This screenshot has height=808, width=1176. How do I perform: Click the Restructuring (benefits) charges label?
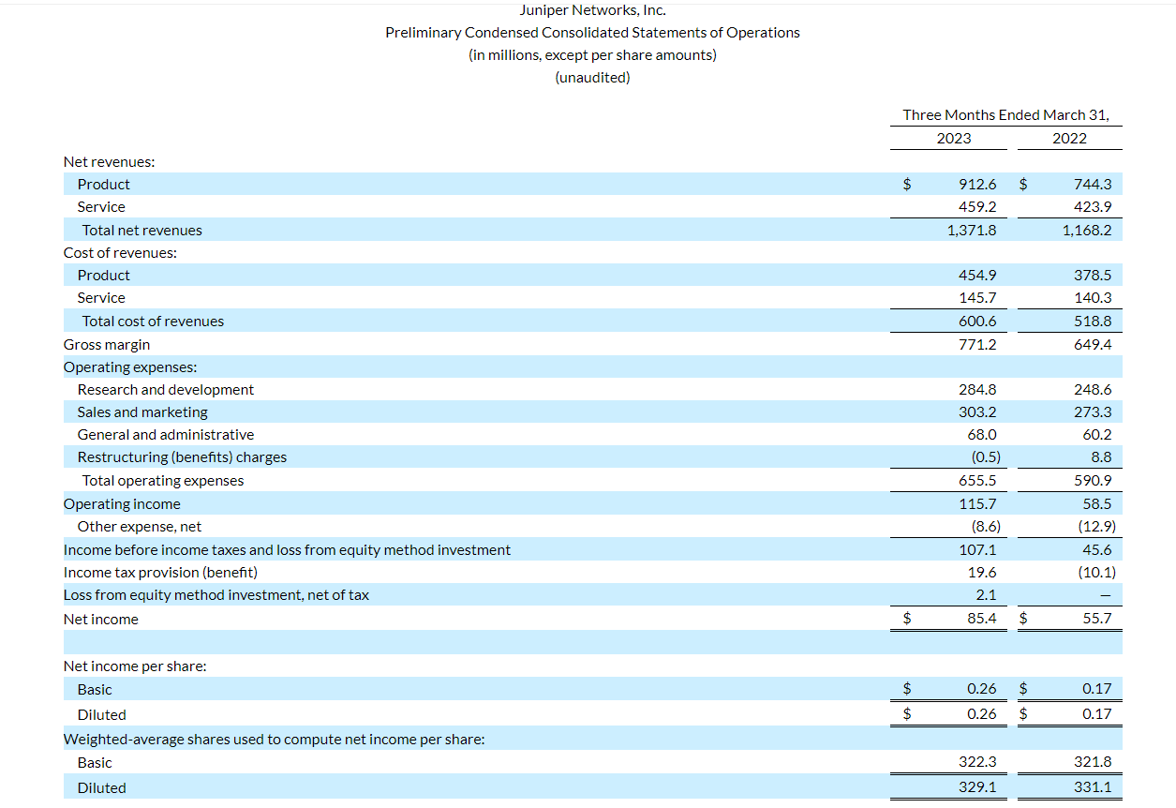(182, 457)
